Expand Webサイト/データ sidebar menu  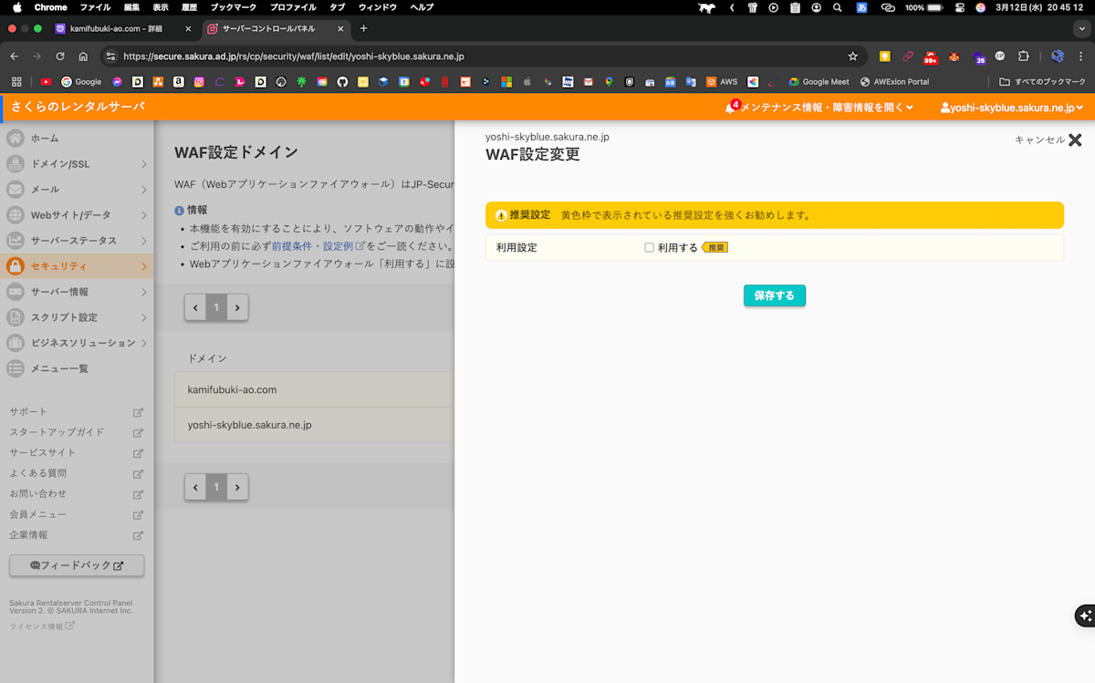click(x=77, y=215)
